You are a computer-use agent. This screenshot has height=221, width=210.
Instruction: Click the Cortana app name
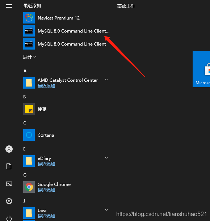click(x=46, y=135)
